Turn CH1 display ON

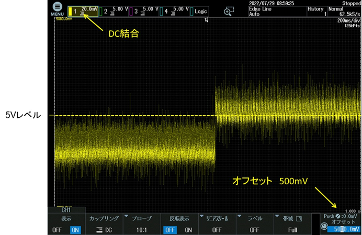pos(75,230)
